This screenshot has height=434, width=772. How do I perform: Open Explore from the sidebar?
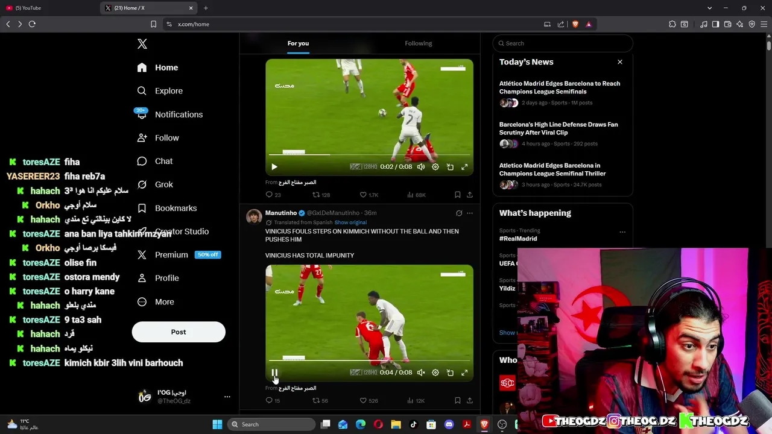160,91
